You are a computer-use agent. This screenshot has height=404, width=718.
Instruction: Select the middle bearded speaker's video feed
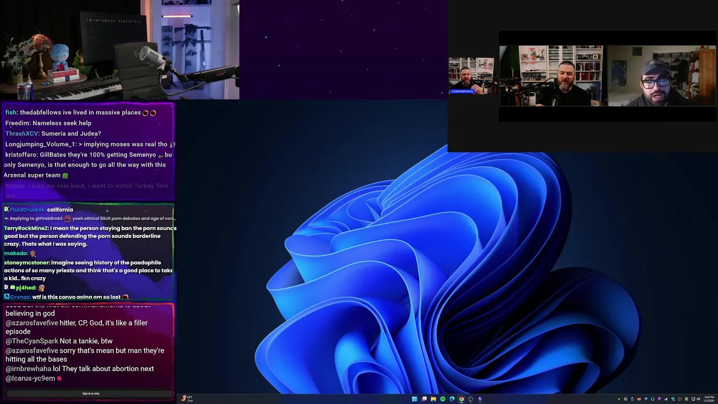click(551, 76)
